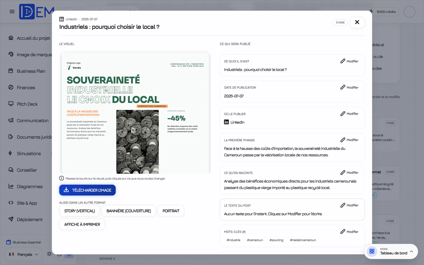Click the IDEM logo
Screen dimensions: 424x265
tap(37, 12)
